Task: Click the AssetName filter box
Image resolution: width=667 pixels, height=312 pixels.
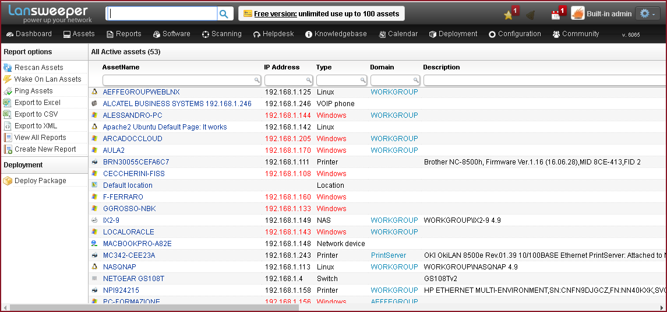Action: [182, 80]
